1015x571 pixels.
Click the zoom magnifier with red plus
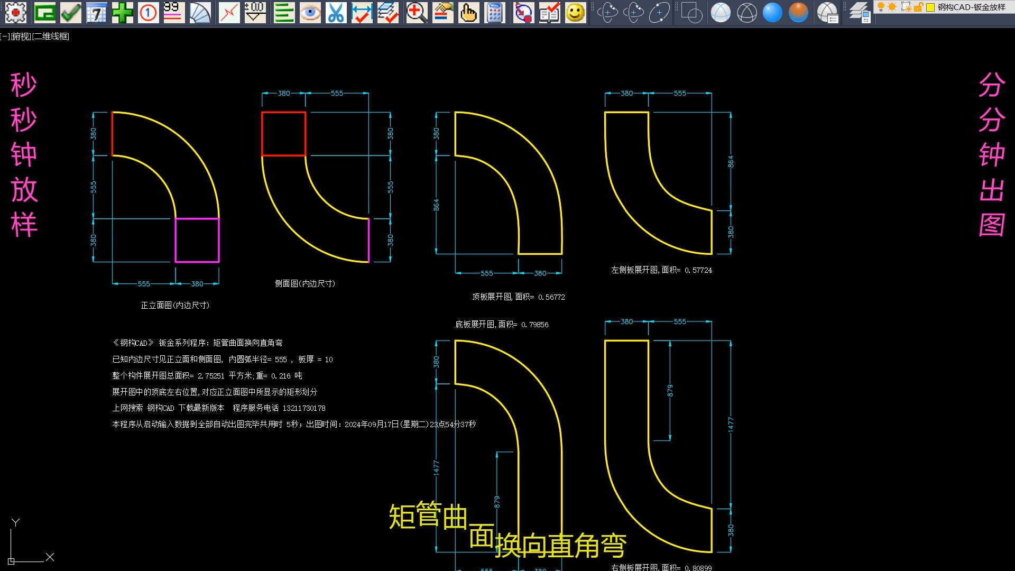click(417, 13)
